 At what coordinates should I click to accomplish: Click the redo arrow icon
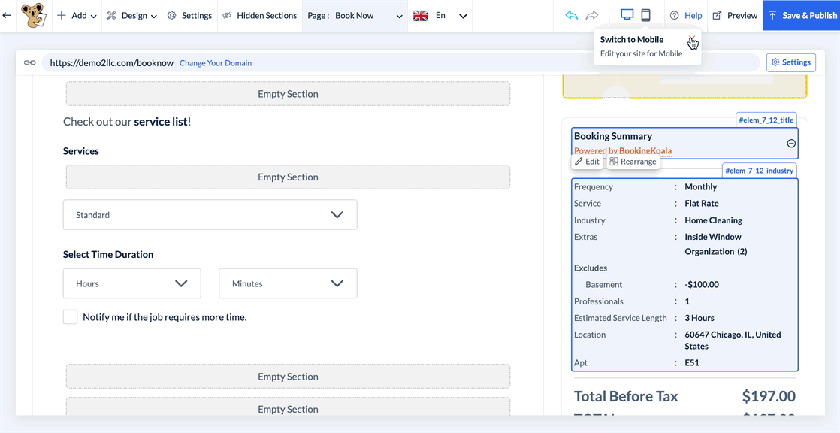coord(592,15)
